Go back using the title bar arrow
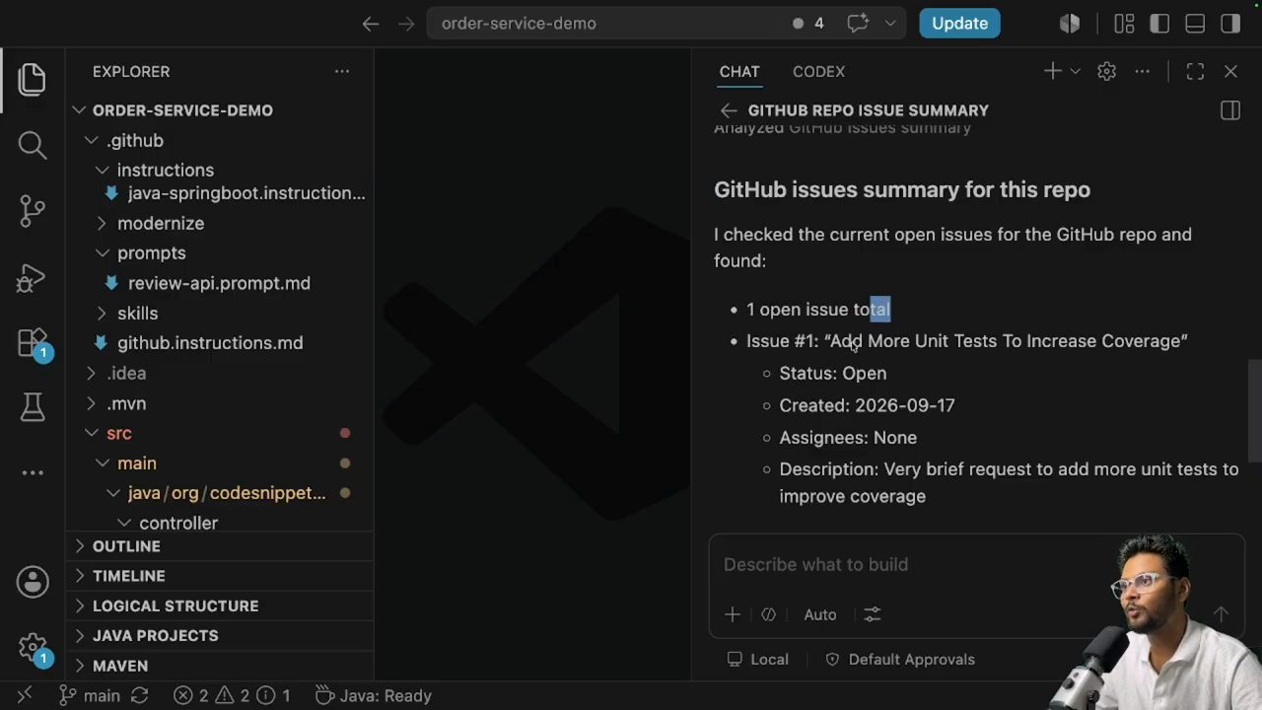This screenshot has width=1262, height=710. 371,24
